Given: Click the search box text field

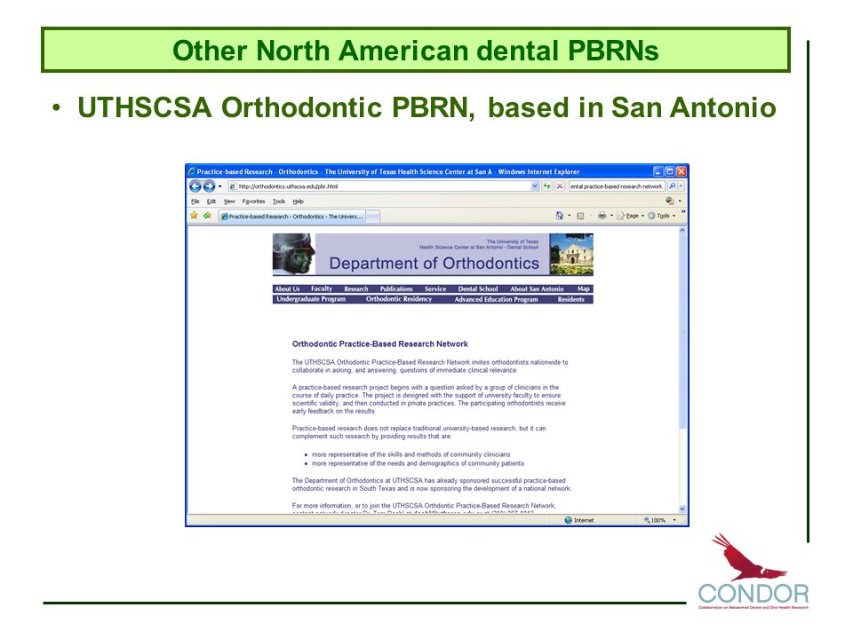Looking at the screenshot, I should (617, 186).
